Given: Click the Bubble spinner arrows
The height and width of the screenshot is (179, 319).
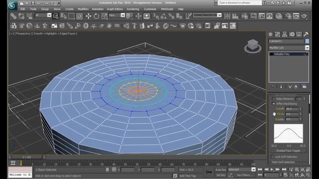Looking at the screenshot, I should pyautogui.click(x=301, y=119).
